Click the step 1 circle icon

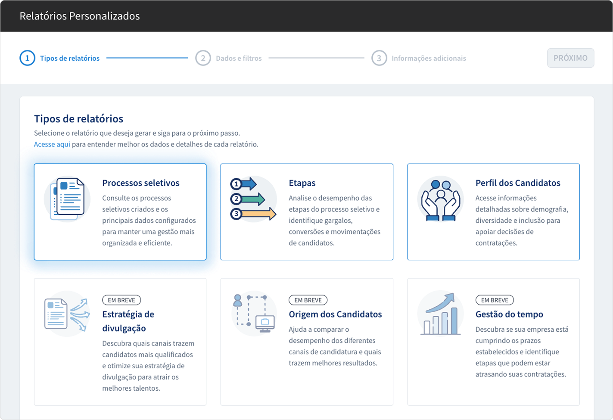coord(27,58)
